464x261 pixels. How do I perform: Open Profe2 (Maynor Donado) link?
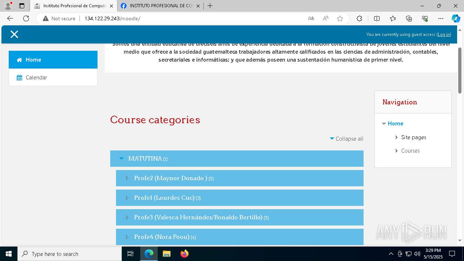coord(171,178)
